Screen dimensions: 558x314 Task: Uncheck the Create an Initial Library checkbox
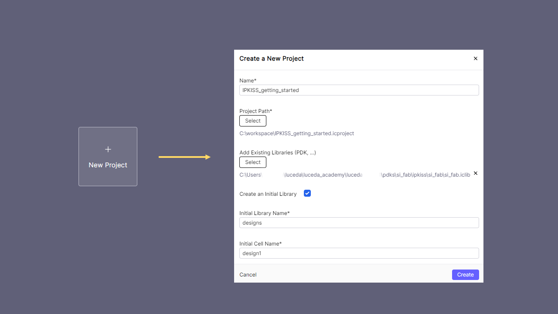[307, 193]
